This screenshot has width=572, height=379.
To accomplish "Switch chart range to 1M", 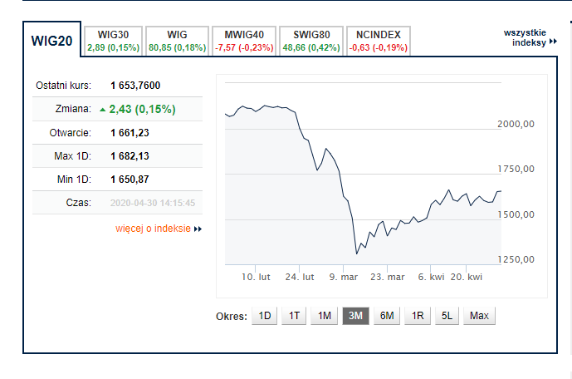I will pos(325,316).
